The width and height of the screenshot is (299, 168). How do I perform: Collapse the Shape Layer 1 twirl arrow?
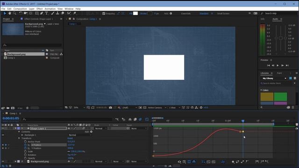(15, 128)
